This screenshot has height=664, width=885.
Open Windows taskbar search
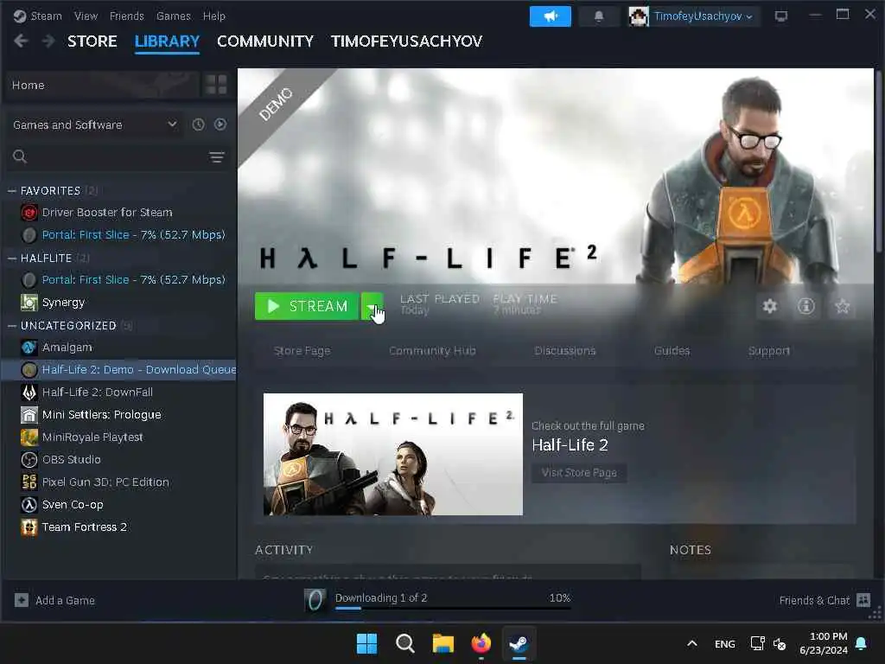point(404,643)
